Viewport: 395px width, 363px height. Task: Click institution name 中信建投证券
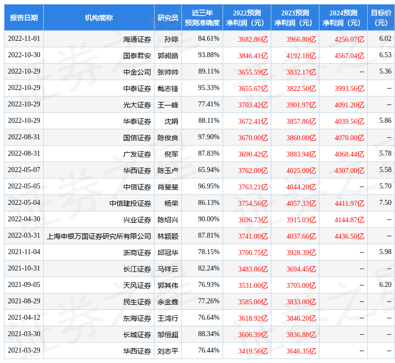pos(130,203)
